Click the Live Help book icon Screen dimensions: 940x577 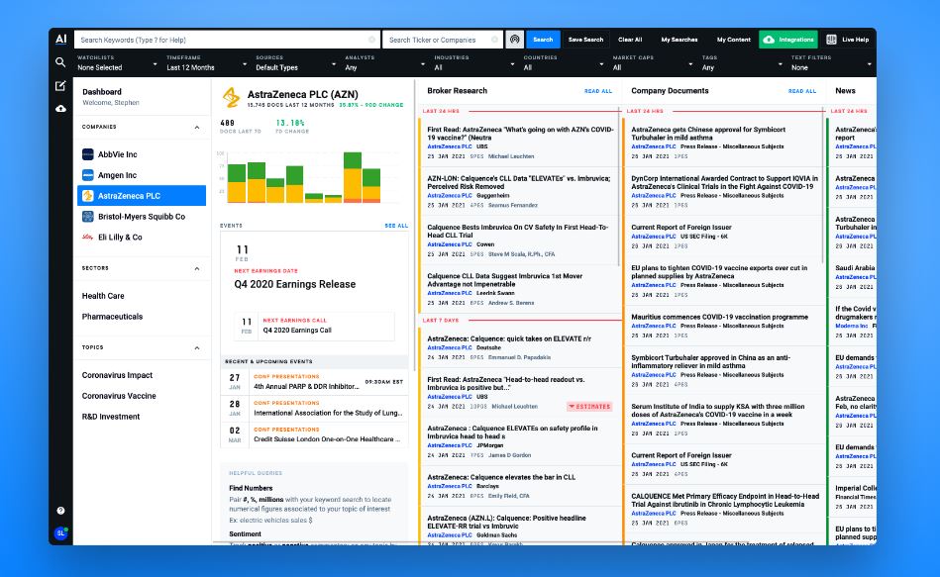point(831,40)
